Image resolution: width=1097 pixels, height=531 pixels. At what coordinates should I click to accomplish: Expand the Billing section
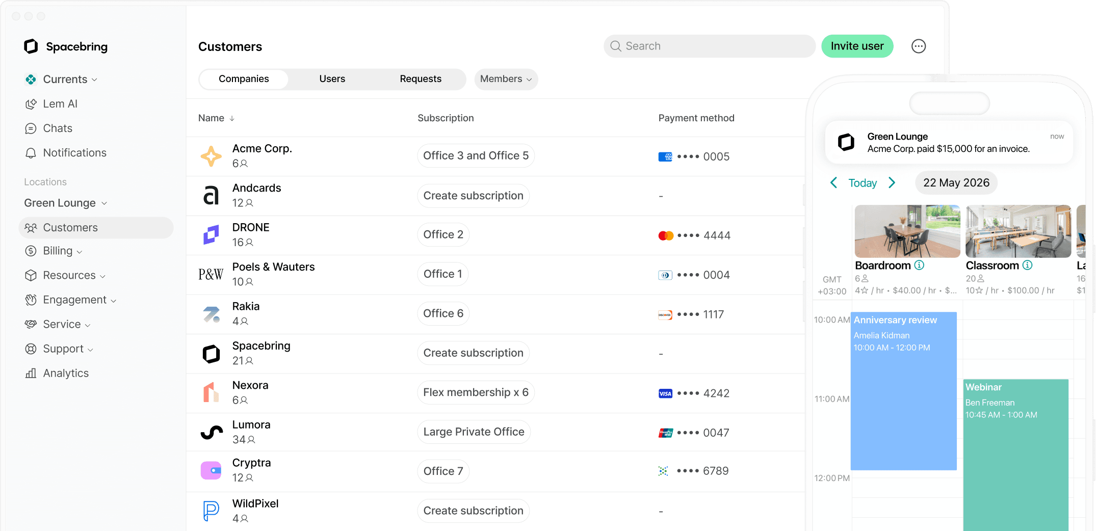(54, 251)
